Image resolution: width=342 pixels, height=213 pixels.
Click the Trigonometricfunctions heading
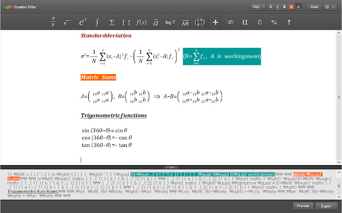coord(114,116)
